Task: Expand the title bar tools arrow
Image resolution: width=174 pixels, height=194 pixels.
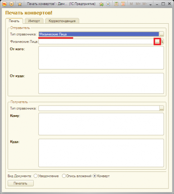Action: tap(150, 5)
